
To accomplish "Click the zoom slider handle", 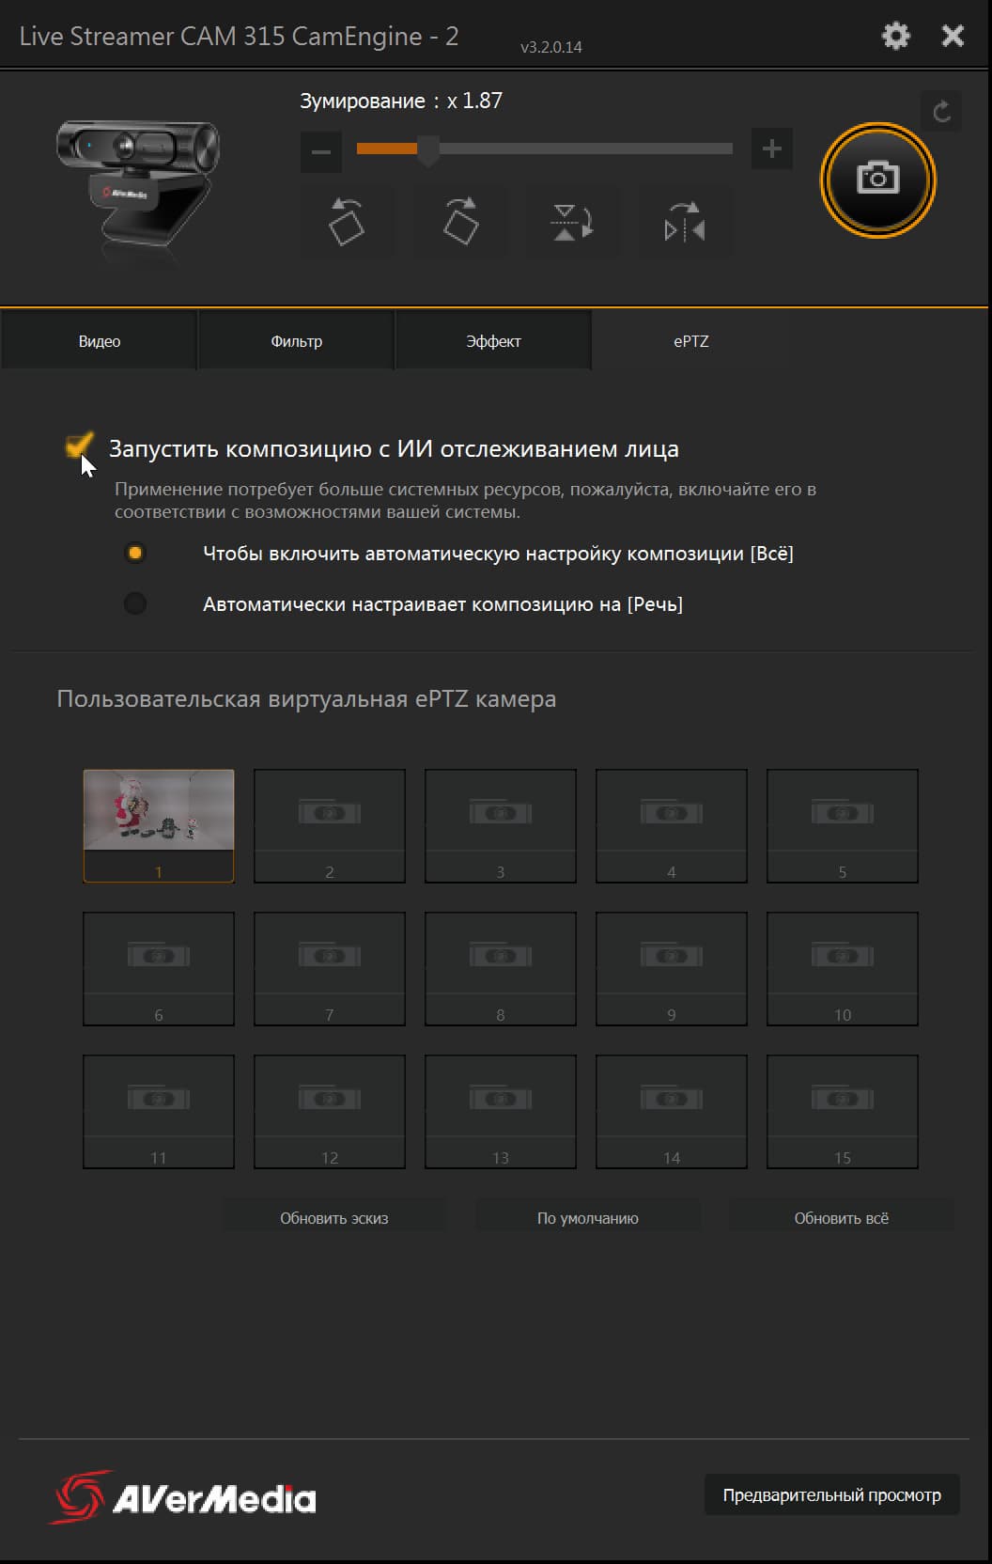I will point(427,149).
